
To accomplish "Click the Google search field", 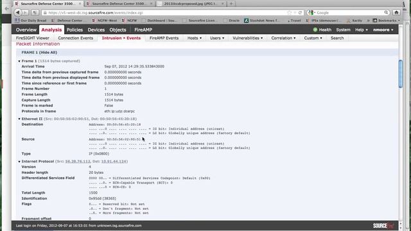I will point(347,13).
